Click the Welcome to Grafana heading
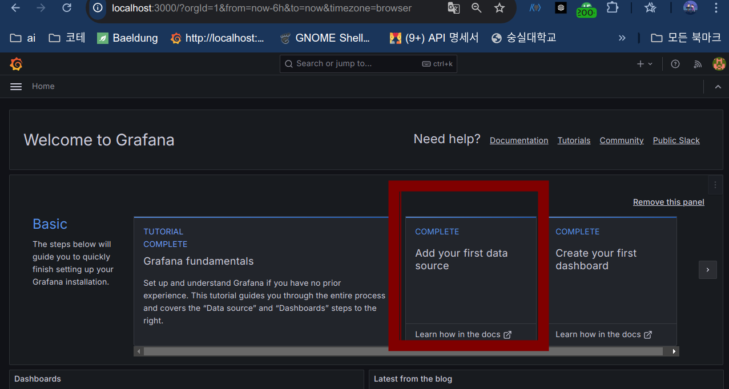The image size is (729, 389). click(x=99, y=140)
